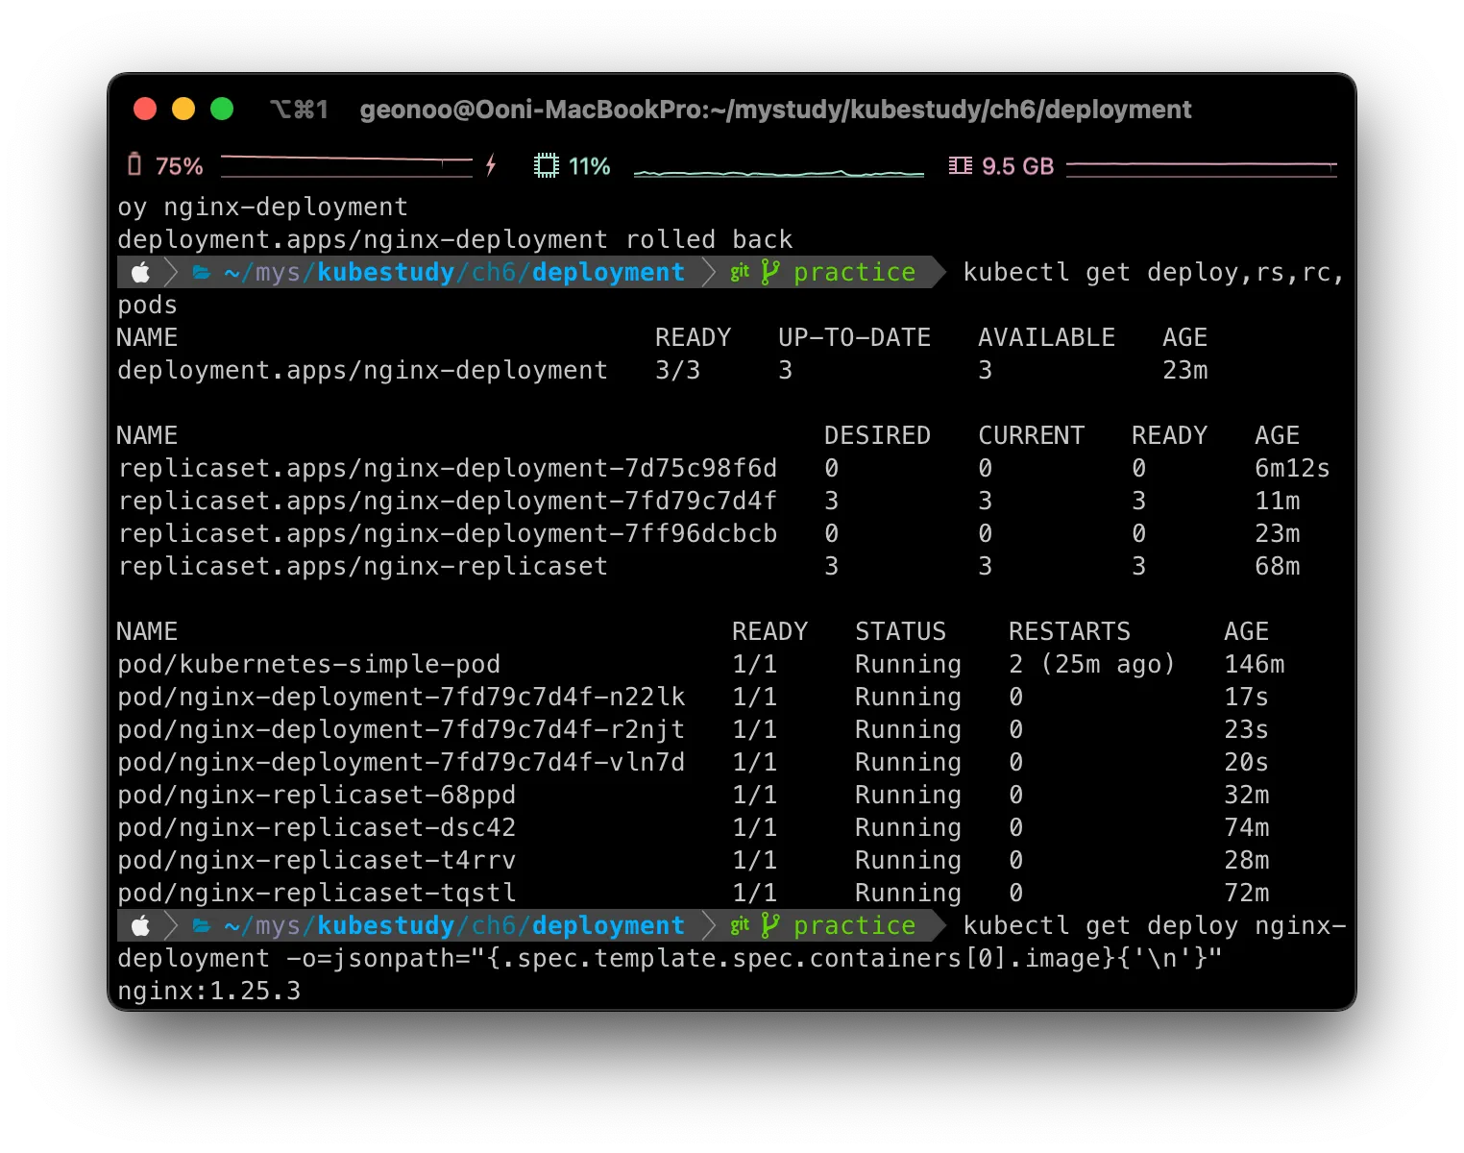Viewport: 1464px width, 1153px height.
Task: Click replicaset.apps/nginx-deployment-7fd79c7d4f row name
Action: tap(448, 501)
